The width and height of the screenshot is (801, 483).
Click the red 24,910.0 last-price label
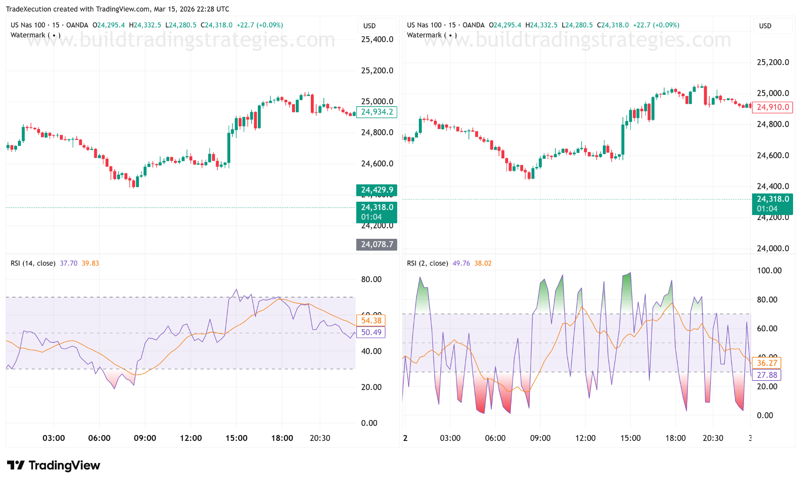pos(772,107)
